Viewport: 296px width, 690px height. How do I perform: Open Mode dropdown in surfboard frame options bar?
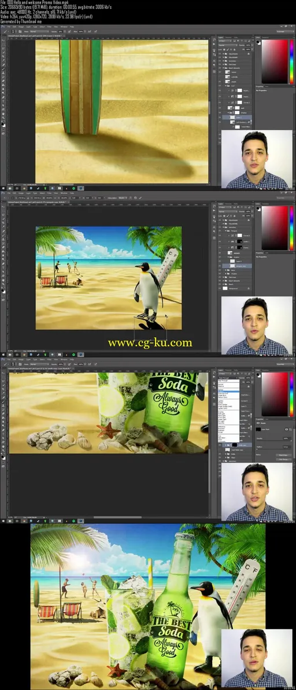pyautogui.click(x=39, y=32)
